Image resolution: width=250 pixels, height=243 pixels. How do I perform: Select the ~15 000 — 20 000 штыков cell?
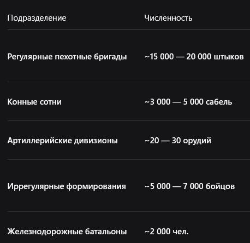pos(194,57)
